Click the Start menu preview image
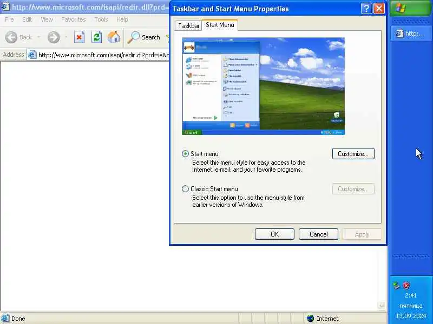 coord(263,86)
